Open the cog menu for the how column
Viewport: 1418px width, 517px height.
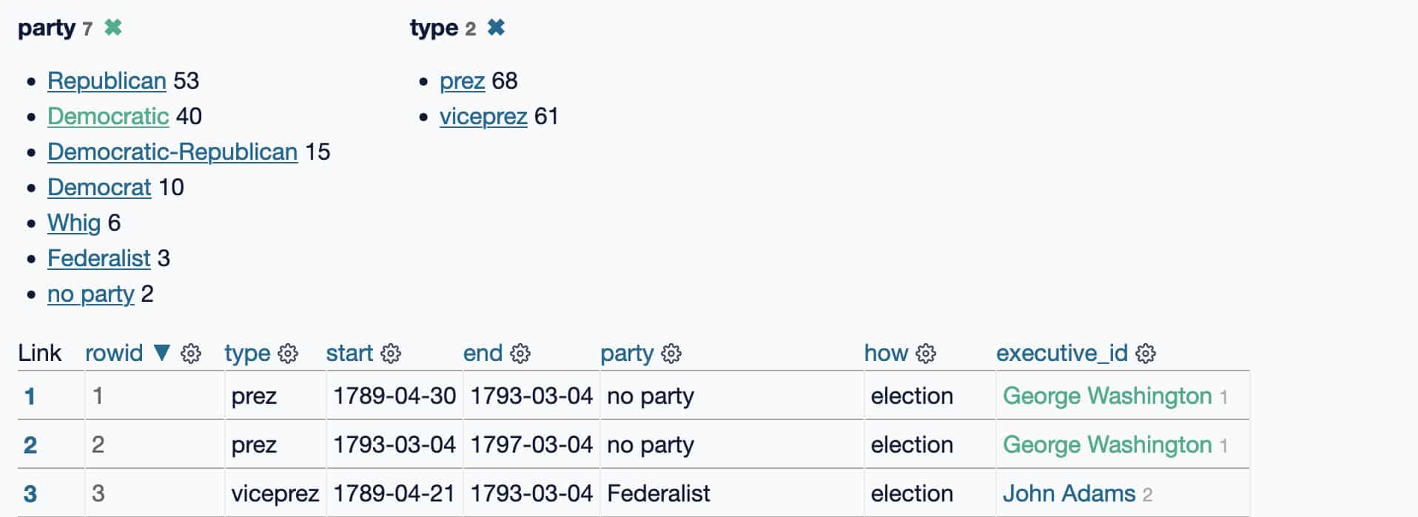tap(926, 354)
